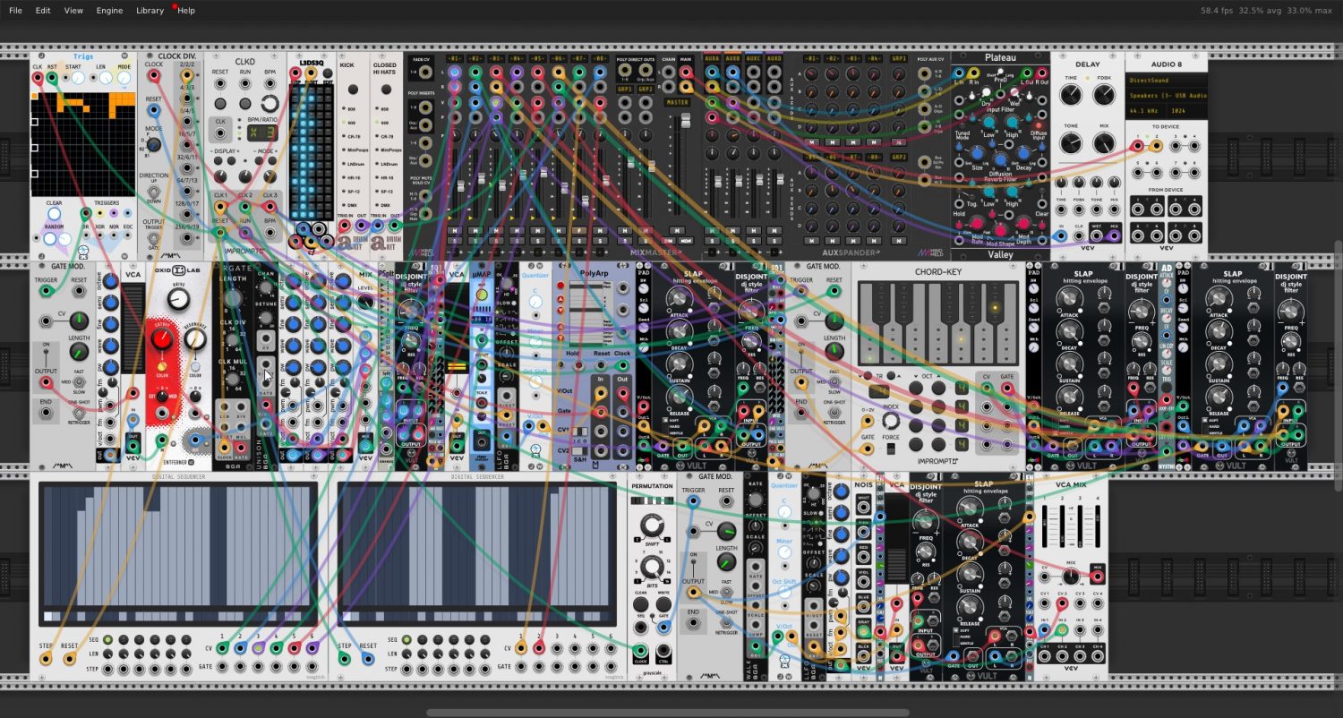The height and width of the screenshot is (718, 1343).
Task: Click Permutation module's SHIFT knob
Action: (x=653, y=526)
